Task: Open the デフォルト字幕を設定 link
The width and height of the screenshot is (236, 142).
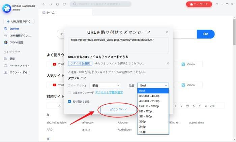Action: (x=109, y=92)
